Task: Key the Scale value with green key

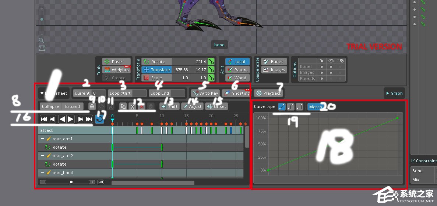Action: click(211, 77)
